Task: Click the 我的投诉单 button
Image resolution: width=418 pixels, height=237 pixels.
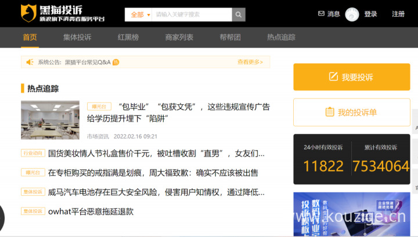Action: coord(352,112)
